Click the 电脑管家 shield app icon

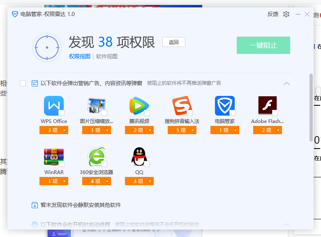[224, 106]
